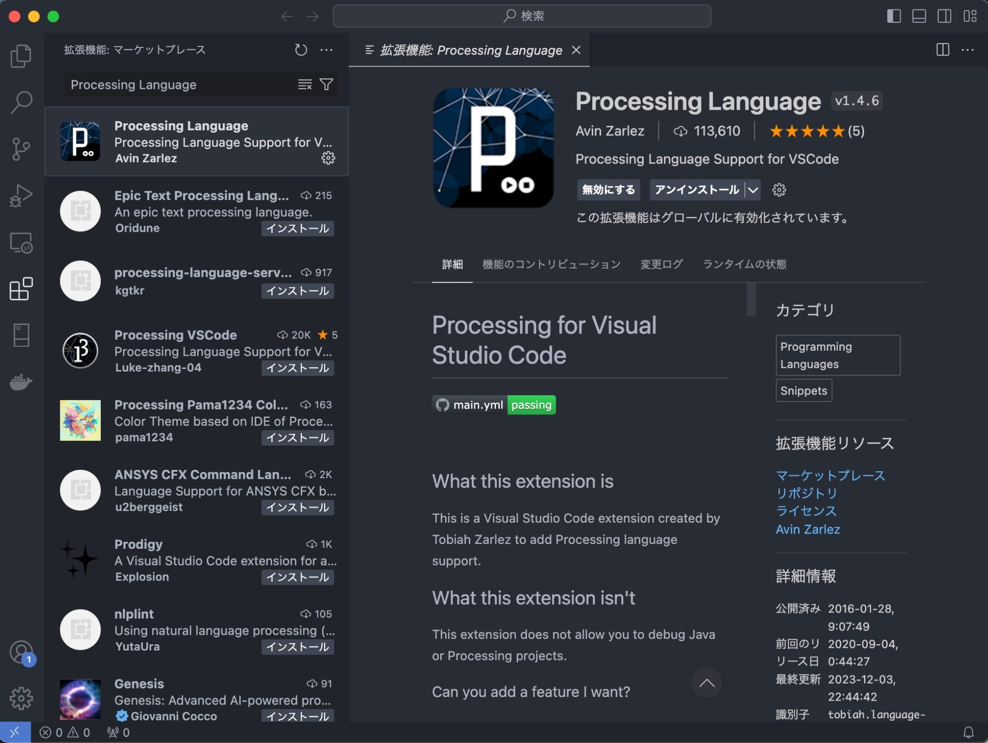This screenshot has height=743, width=988.
Task: Click the filter extensions funnel icon
Action: pyautogui.click(x=327, y=84)
